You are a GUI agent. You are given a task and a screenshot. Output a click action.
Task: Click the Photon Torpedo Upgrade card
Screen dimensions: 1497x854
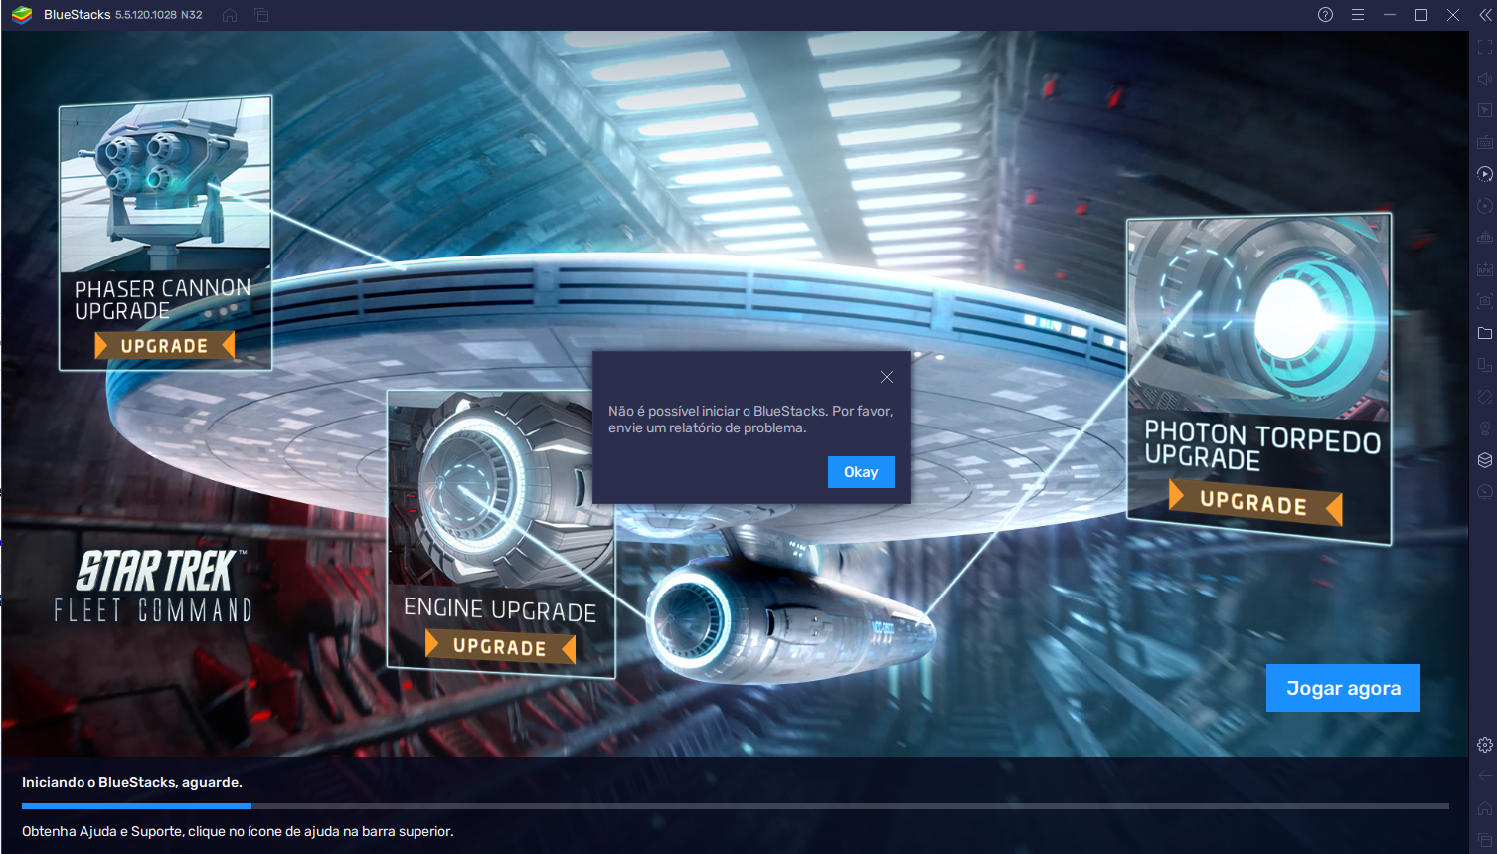click(x=1258, y=378)
